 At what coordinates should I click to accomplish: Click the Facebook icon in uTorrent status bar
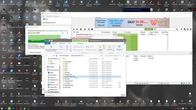(182, 83)
